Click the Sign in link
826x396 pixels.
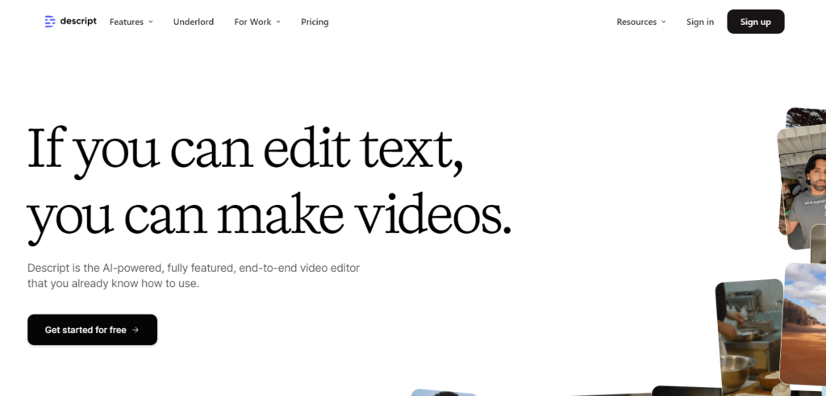(x=700, y=22)
